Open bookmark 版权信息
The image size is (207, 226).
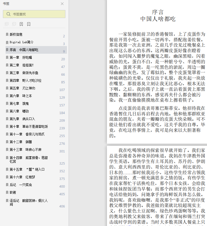pyautogui.click(x=16, y=34)
